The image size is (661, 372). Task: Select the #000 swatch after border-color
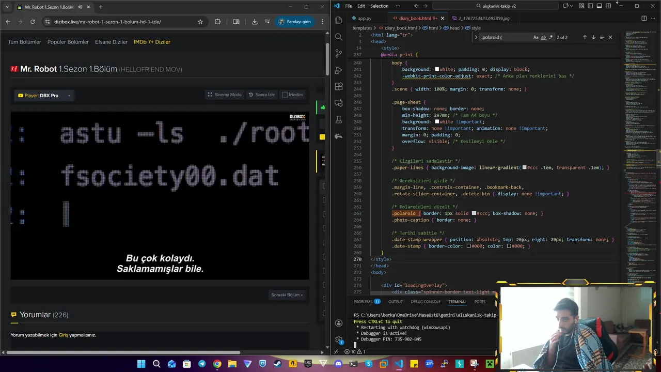point(469,246)
